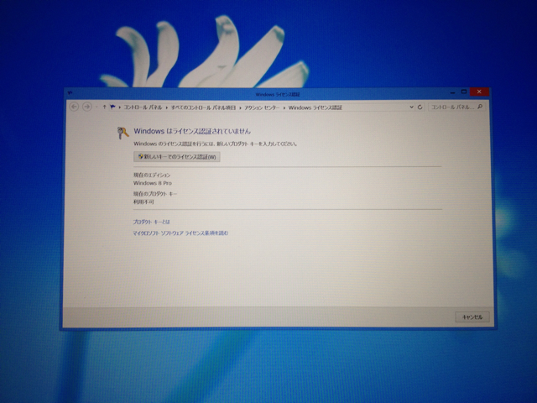Image resolution: width=537 pixels, height=403 pixels.
Task: Select the Windows ライセンス認証 breadcrumb
Action: pyautogui.click(x=315, y=107)
